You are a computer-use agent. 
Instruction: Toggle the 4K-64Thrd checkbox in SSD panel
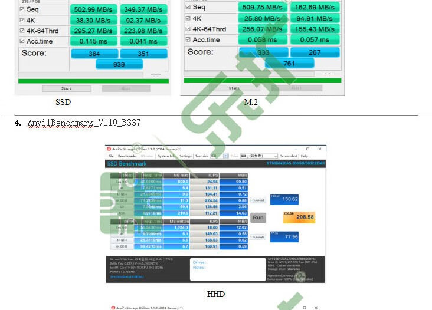coord(22,31)
